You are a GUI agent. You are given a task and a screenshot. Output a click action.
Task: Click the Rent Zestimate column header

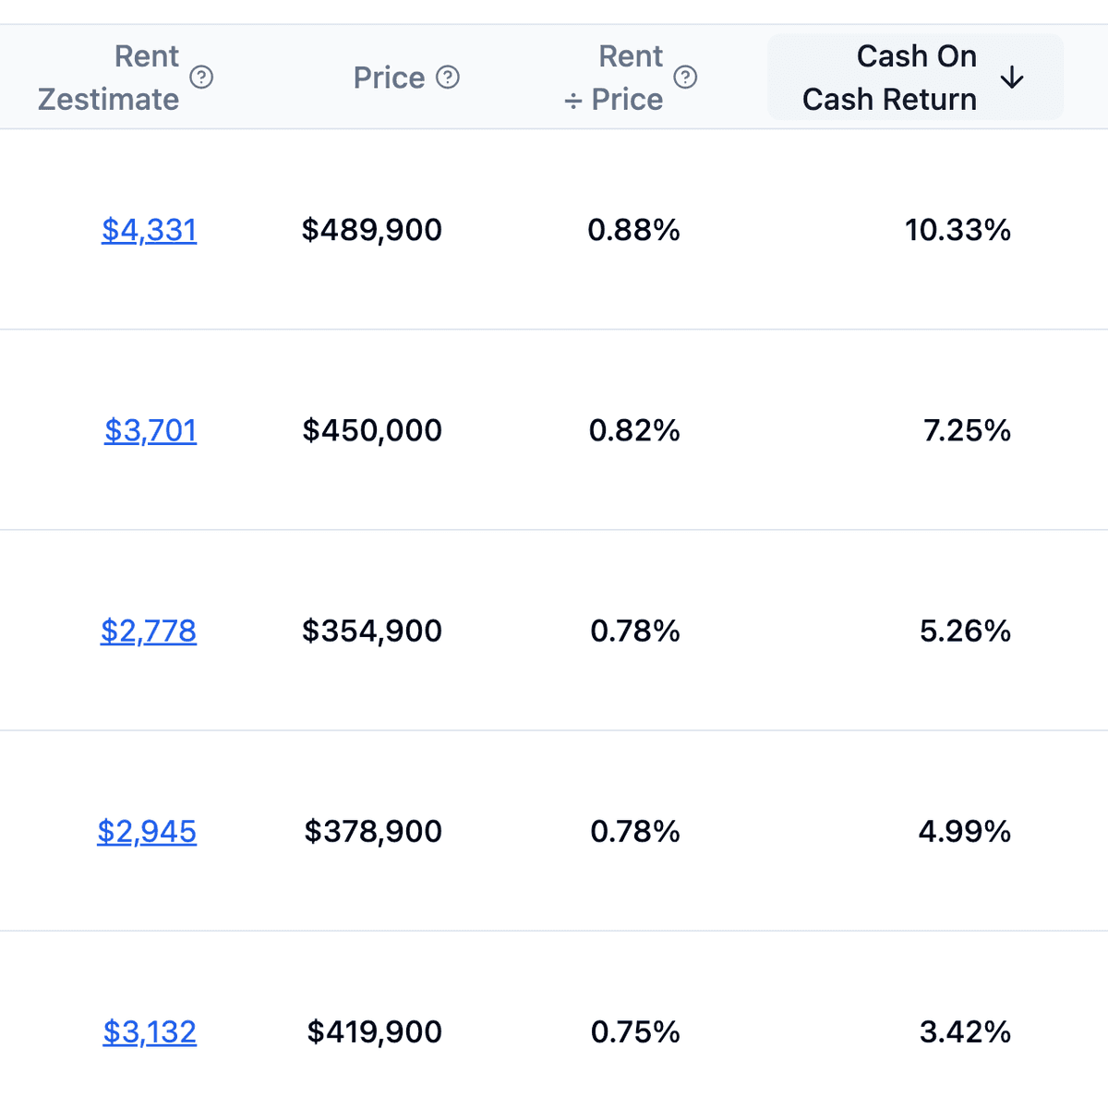(109, 78)
